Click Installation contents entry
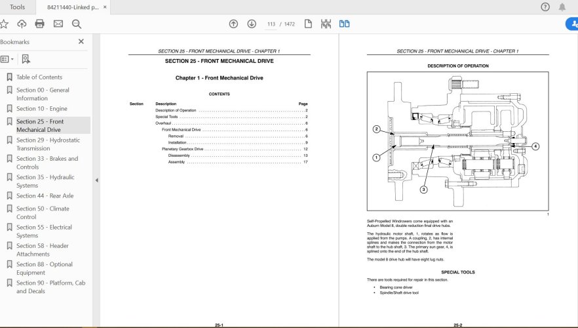578x328 pixels. 238,142
